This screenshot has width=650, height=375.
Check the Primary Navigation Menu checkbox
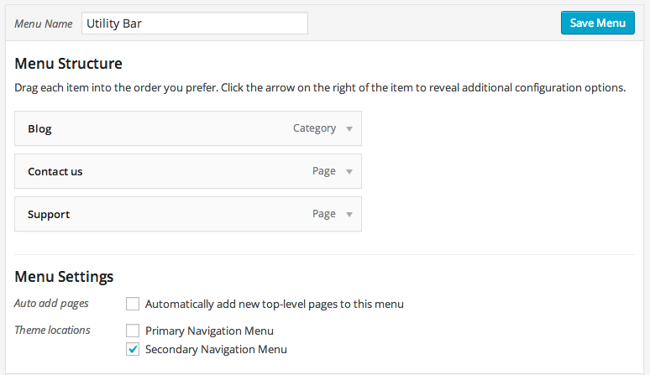(133, 331)
